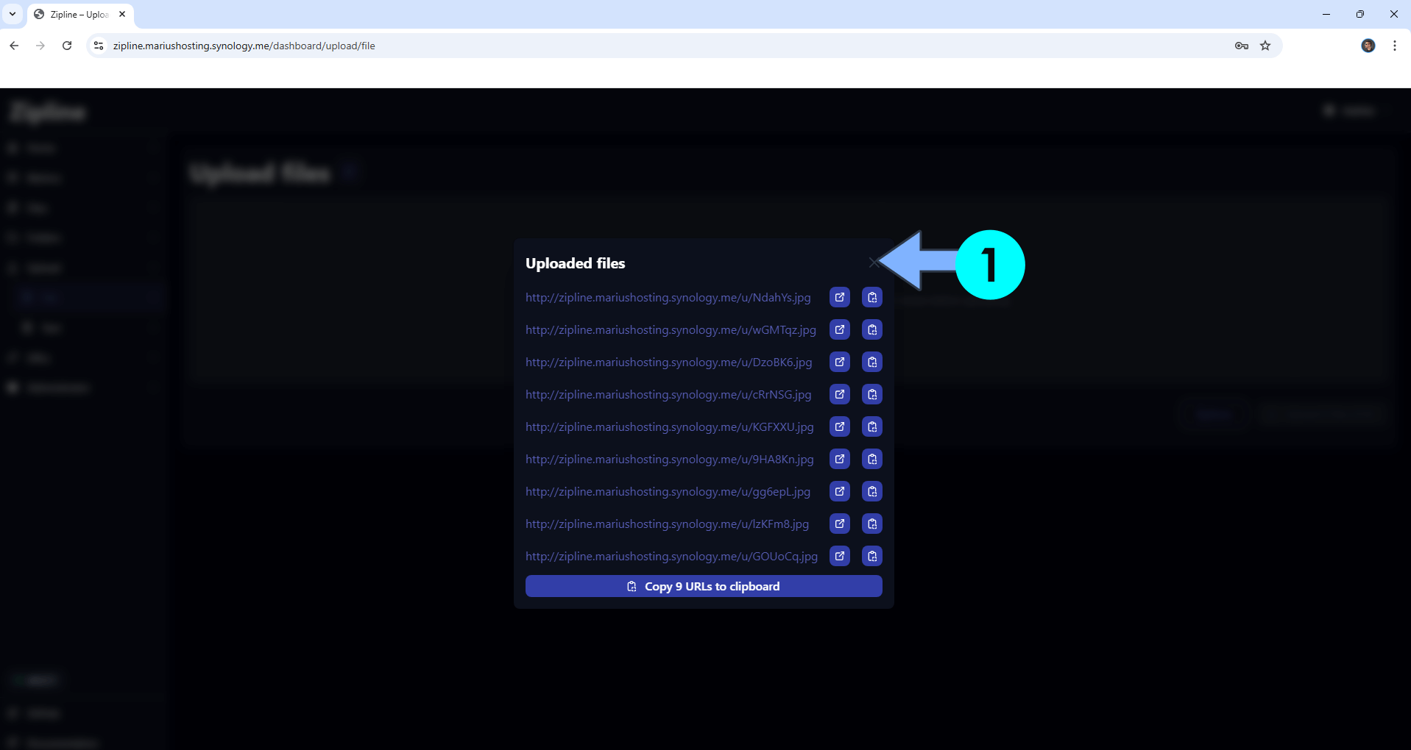Open DzoBK6.jpg in a new tab icon

point(840,362)
